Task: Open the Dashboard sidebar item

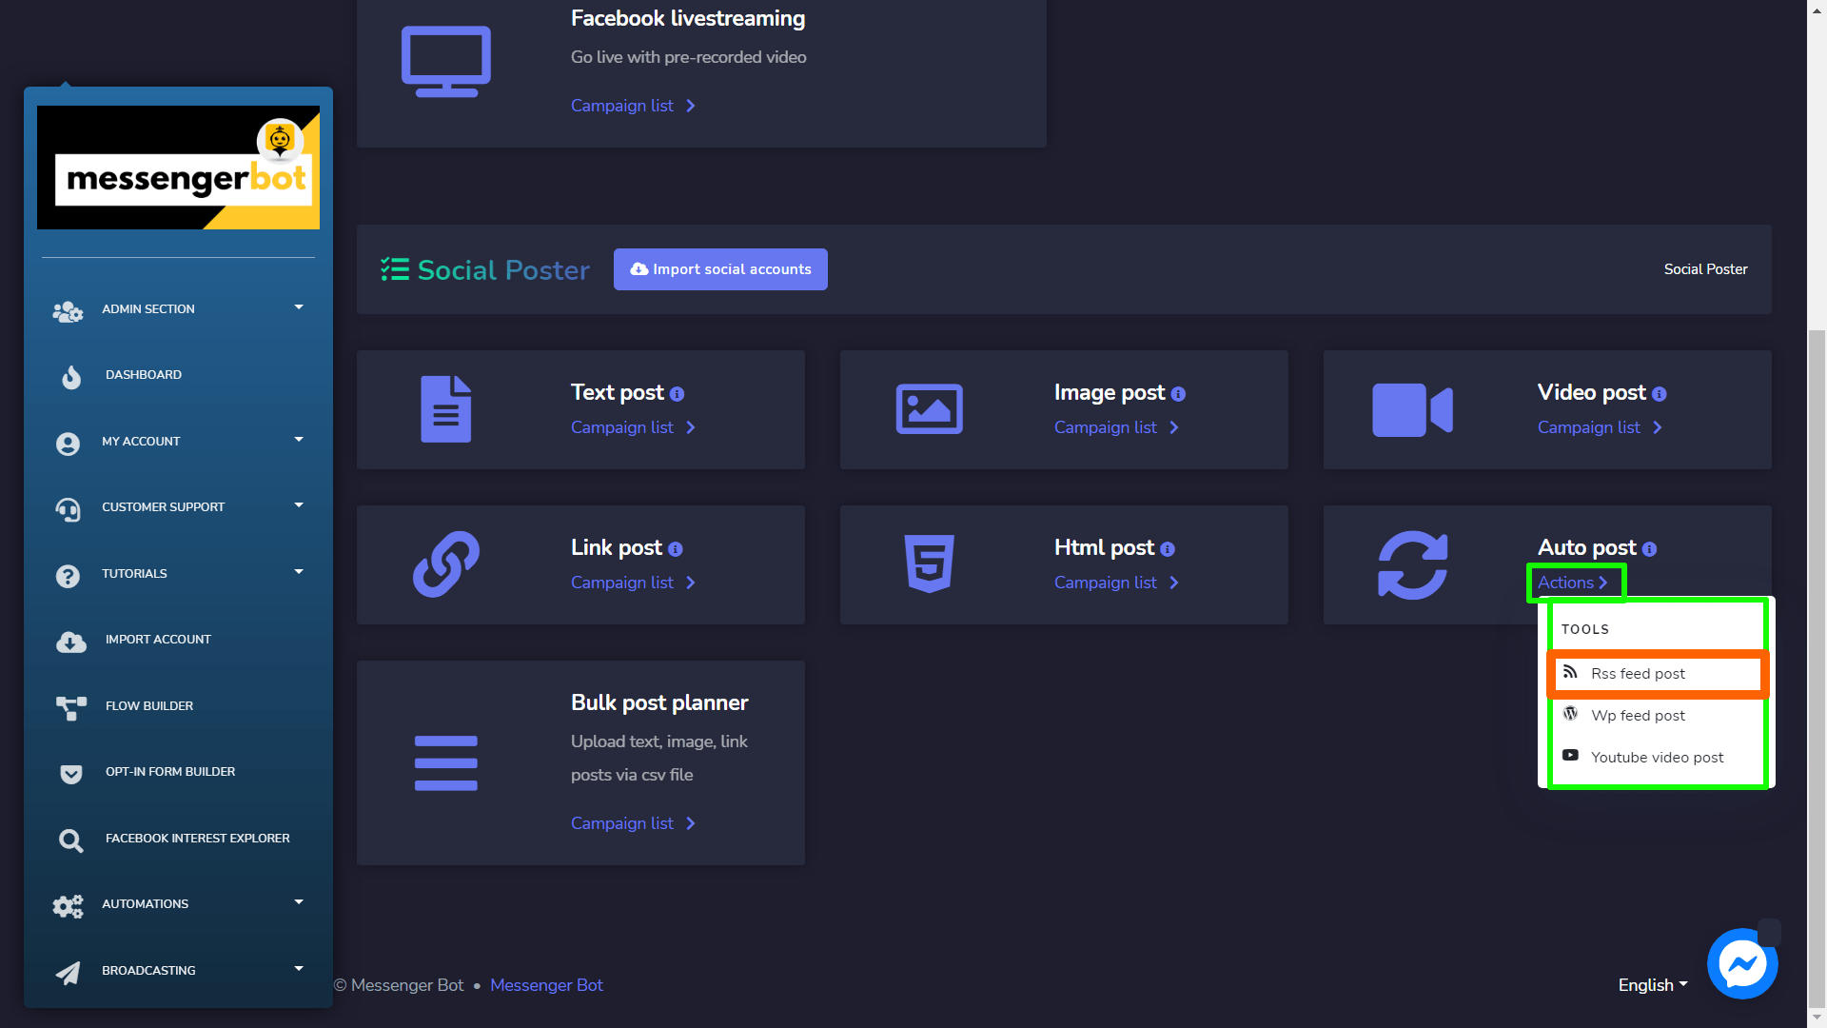Action: click(178, 375)
